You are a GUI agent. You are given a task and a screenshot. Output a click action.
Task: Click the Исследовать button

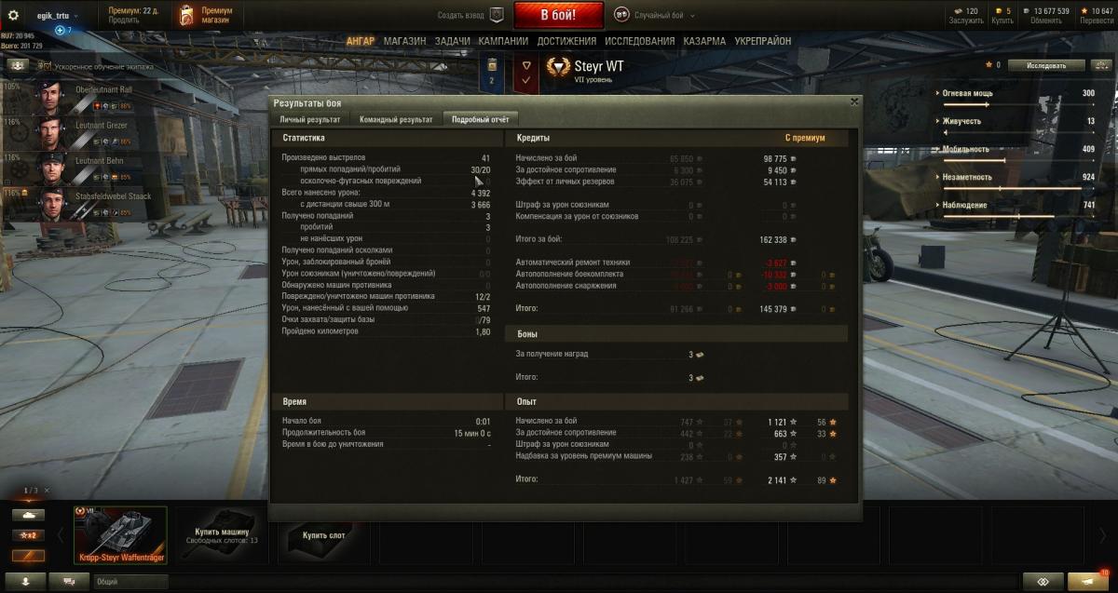pos(1046,65)
